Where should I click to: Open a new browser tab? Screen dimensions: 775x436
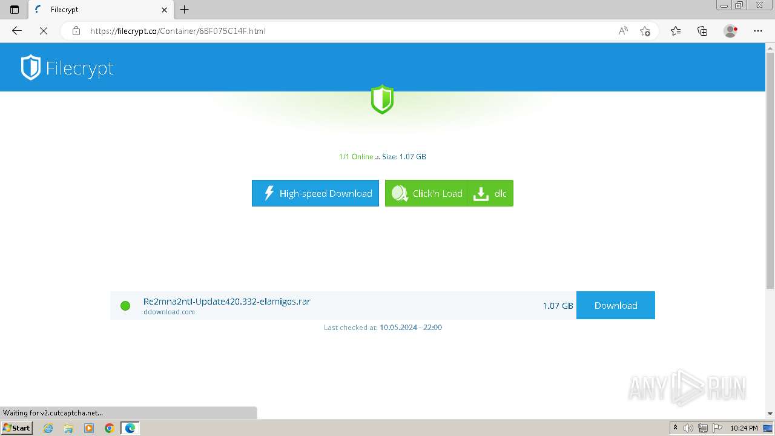[185, 9]
